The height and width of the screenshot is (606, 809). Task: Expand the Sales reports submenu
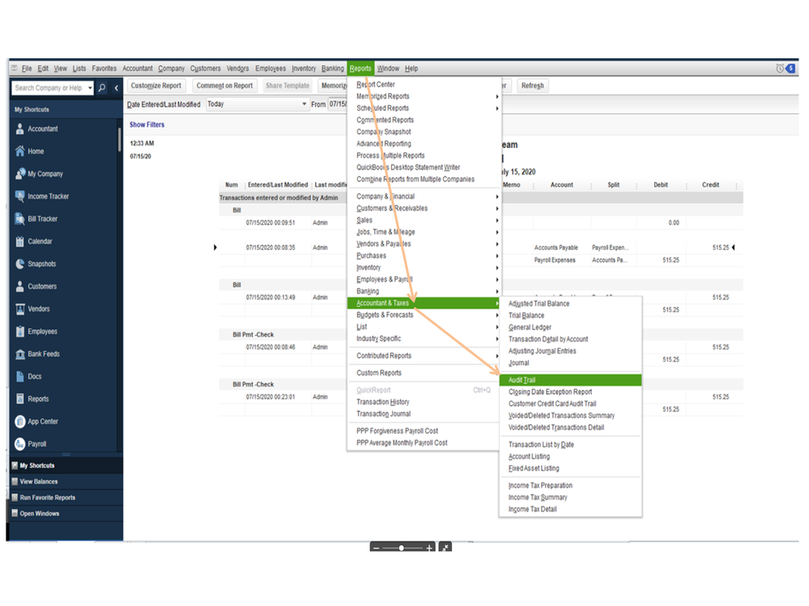[x=424, y=220]
